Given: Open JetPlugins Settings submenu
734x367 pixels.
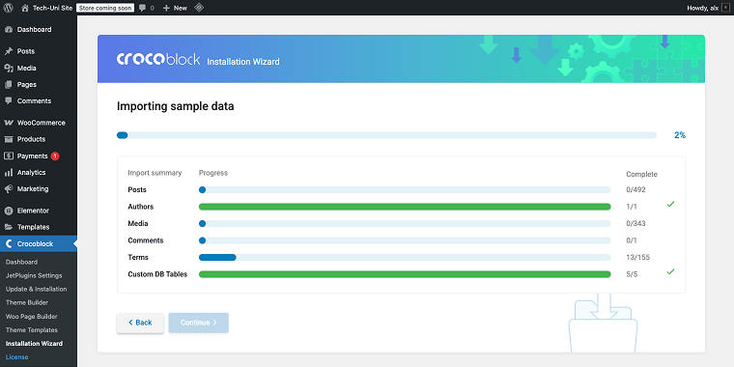Looking at the screenshot, I should click(x=34, y=275).
